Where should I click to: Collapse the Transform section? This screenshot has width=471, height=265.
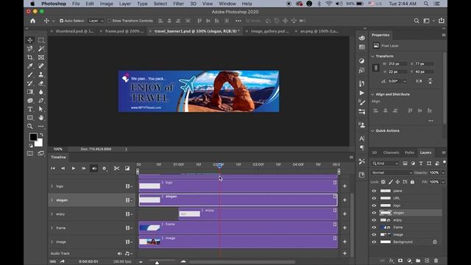[373, 56]
